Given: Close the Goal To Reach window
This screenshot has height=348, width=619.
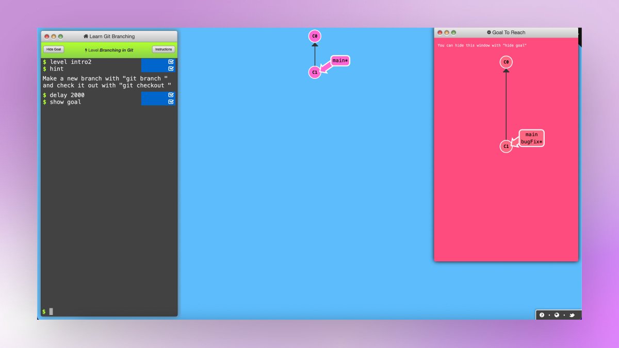Looking at the screenshot, I should click(440, 32).
